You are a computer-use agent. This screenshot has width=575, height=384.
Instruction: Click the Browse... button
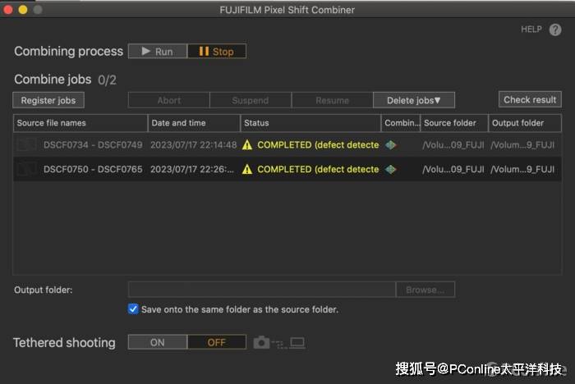(x=425, y=290)
